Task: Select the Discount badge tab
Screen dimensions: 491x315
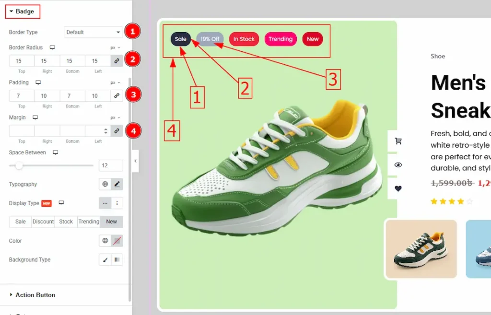Action: click(x=43, y=222)
